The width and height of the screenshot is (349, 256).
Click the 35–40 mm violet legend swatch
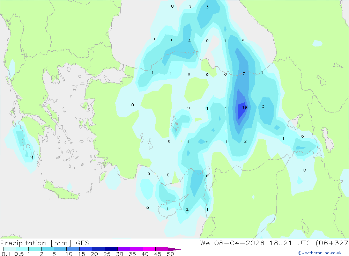click(136, 249)
